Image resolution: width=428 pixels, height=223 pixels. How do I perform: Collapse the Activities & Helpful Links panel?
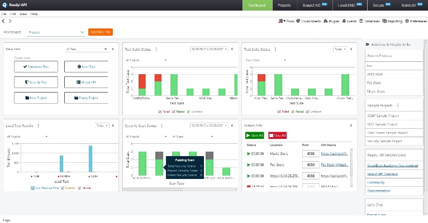[367, 43]
